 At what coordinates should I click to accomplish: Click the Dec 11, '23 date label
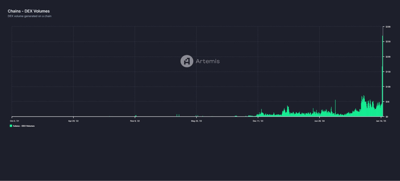click(x=258, y=121)
